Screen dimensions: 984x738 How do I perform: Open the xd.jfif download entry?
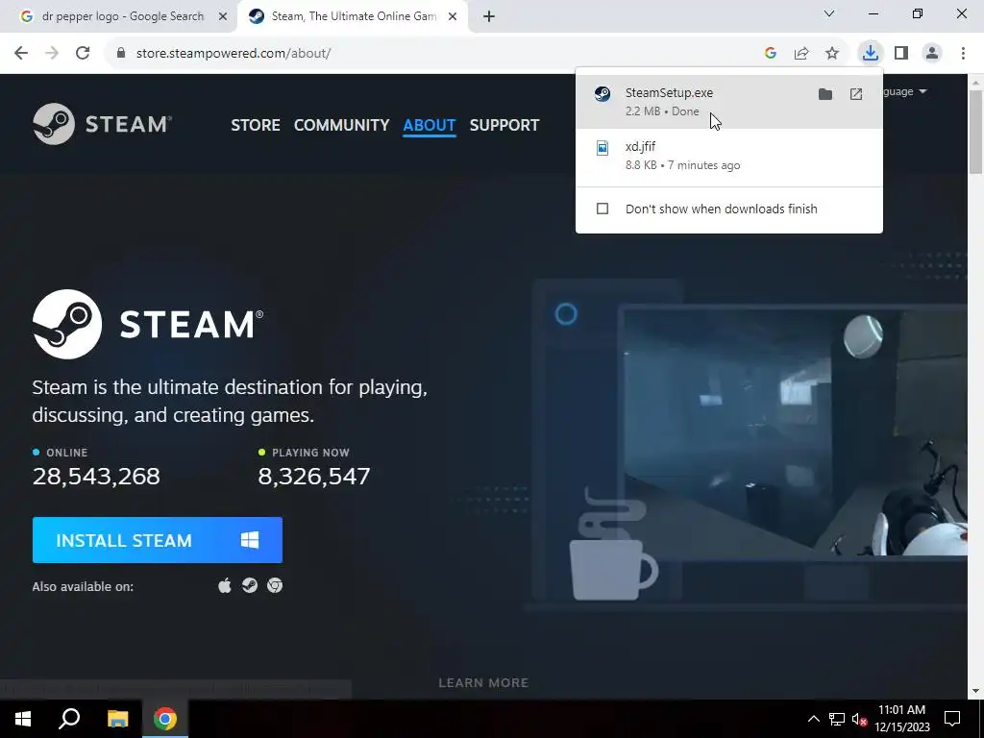pyautogui.click(x=728, y=155)
